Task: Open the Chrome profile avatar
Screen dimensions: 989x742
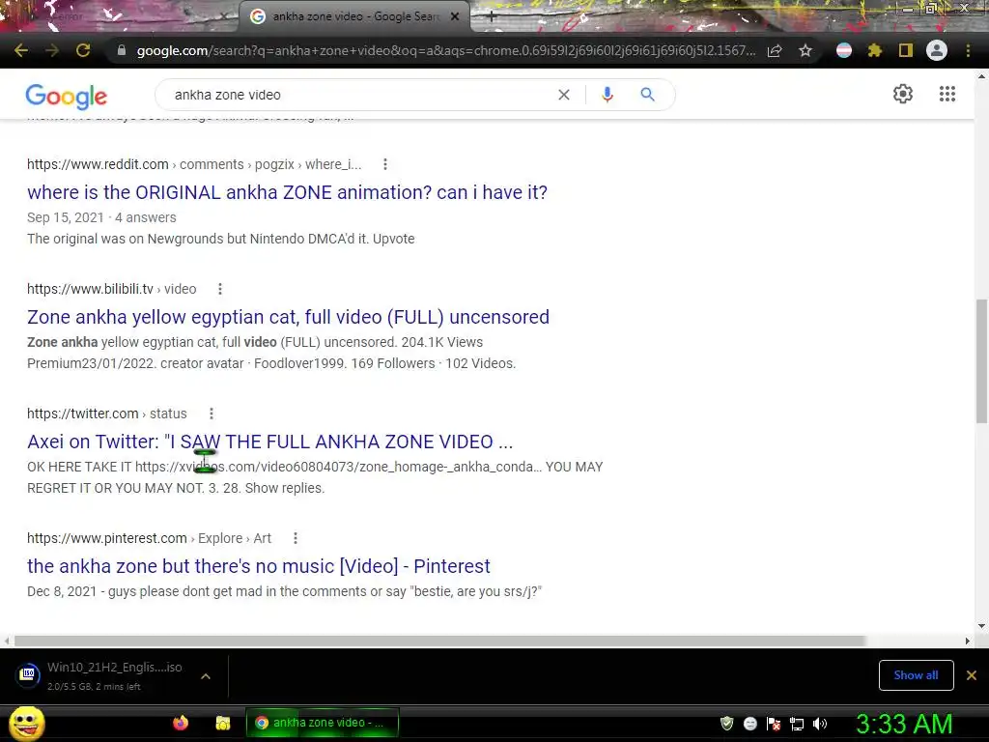Action: point(936,50)
